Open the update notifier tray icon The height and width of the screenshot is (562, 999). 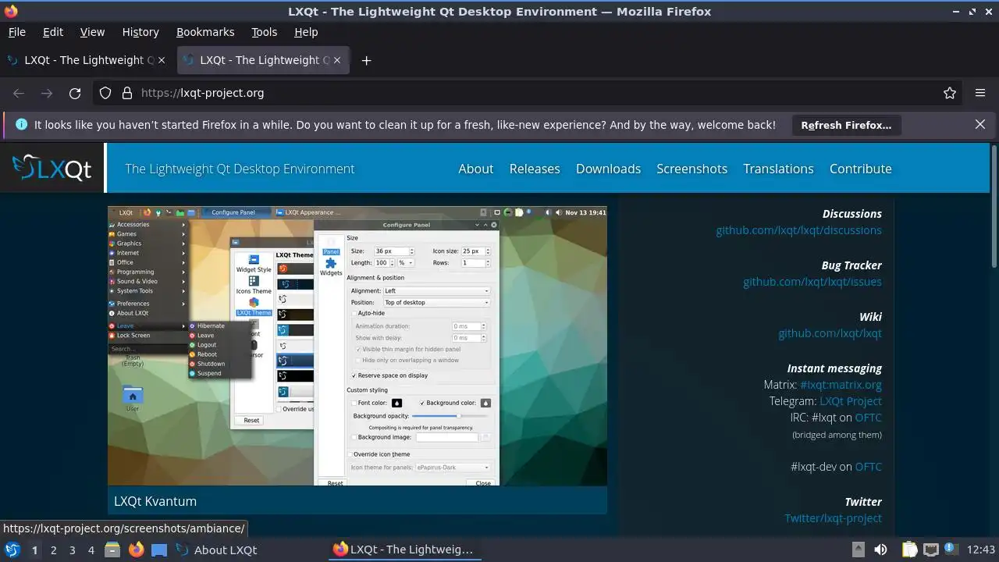pyautogui.click(x=951, y=549)
